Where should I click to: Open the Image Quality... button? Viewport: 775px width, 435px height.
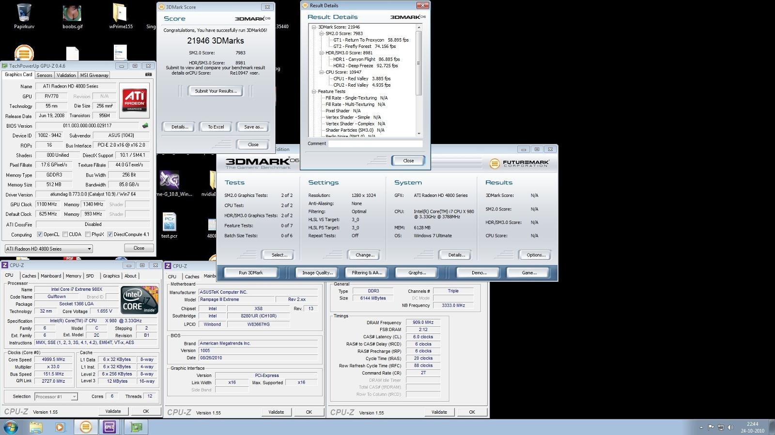pos(317,273)
